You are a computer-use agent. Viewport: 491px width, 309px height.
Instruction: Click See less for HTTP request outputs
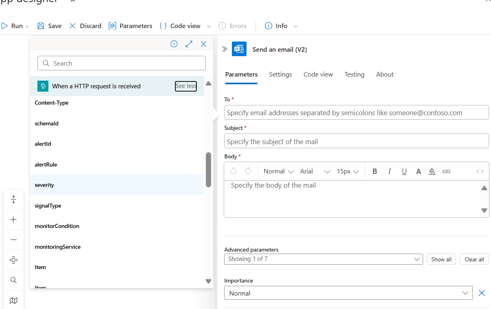pyautogui.click(x=186, y=86)
